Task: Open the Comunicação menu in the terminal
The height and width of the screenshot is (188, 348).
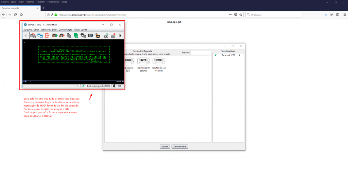Action: (x=65, y=30)
